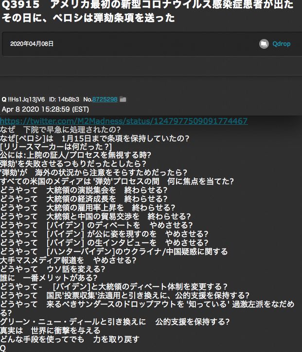Screen dimensions: 302x352
Task: Click the line about ディベート体制を変更する
Action: [114, 287]
